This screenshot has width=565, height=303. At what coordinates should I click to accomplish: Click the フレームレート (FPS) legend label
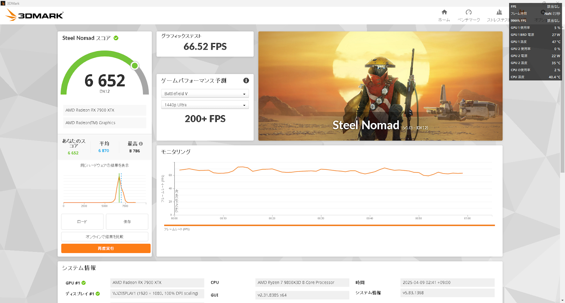tap(177, 229)
